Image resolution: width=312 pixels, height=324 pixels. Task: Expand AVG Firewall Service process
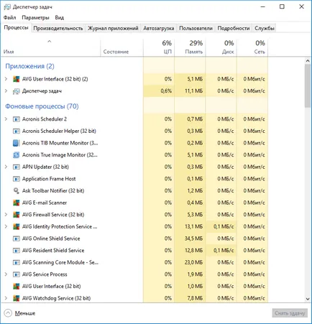pos(6,214)
